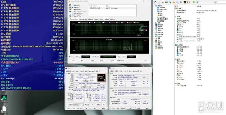The height and width of the screenshot is (115, 226).
Task: Switch to the Voltages tab
Action: [x=90, y=19]
